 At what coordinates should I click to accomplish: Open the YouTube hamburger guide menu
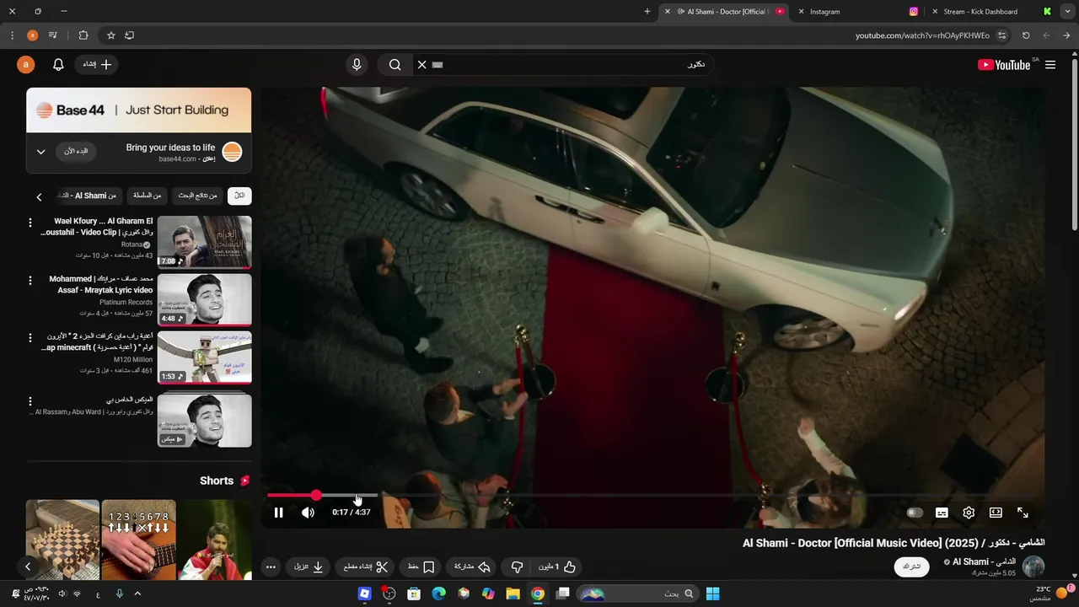[1050, 65]
